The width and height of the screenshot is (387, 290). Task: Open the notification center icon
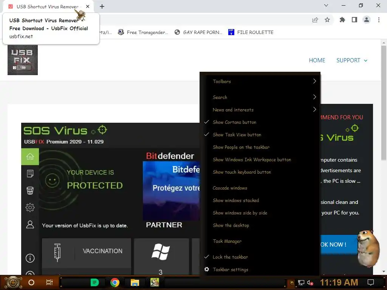click(x=371, y=282)
